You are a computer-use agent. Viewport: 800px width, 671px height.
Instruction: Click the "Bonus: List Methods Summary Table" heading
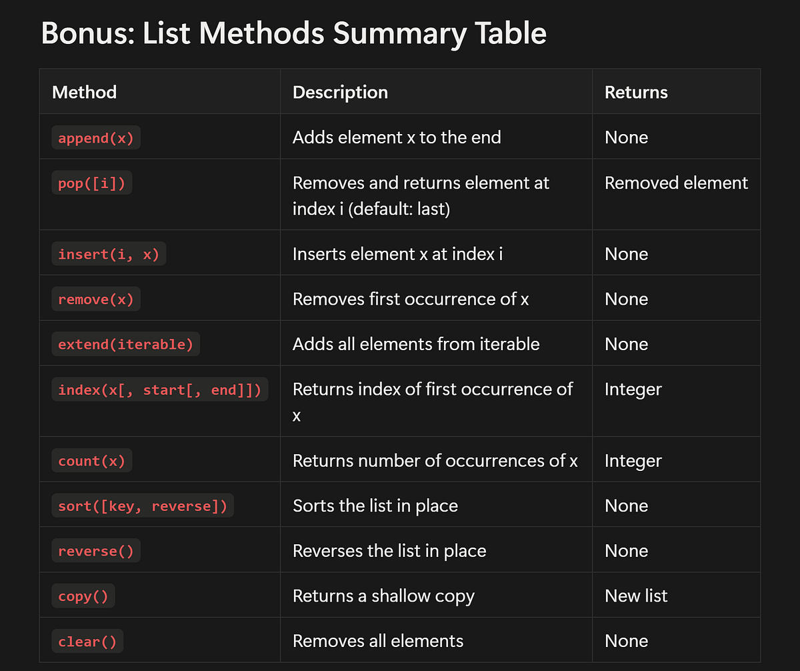pyautogui.click(x=293, y=33)
